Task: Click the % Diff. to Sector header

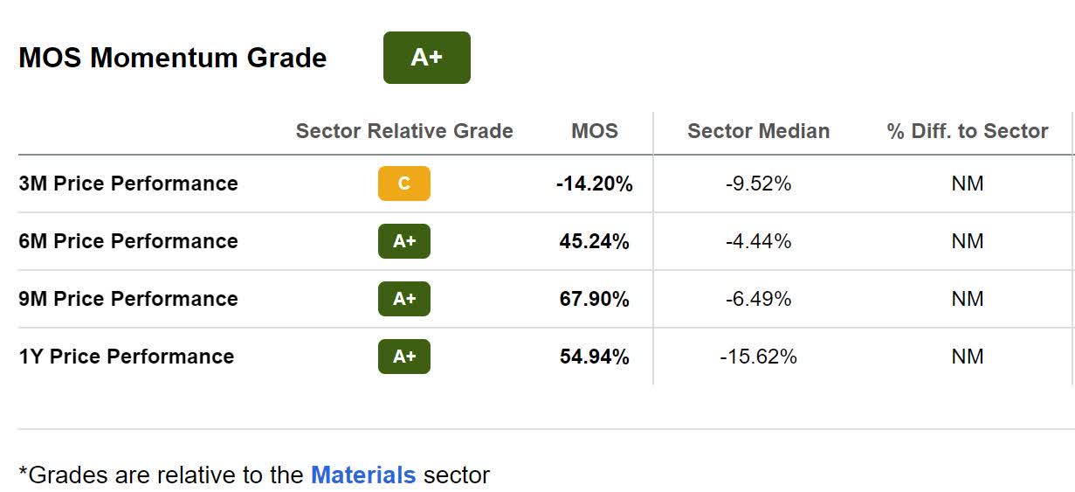Action: click(x=967, y=131)
